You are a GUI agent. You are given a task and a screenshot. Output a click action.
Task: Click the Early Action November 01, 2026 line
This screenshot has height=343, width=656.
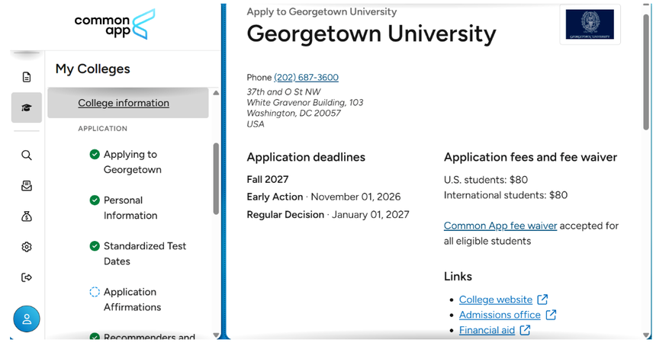(323, 197)
